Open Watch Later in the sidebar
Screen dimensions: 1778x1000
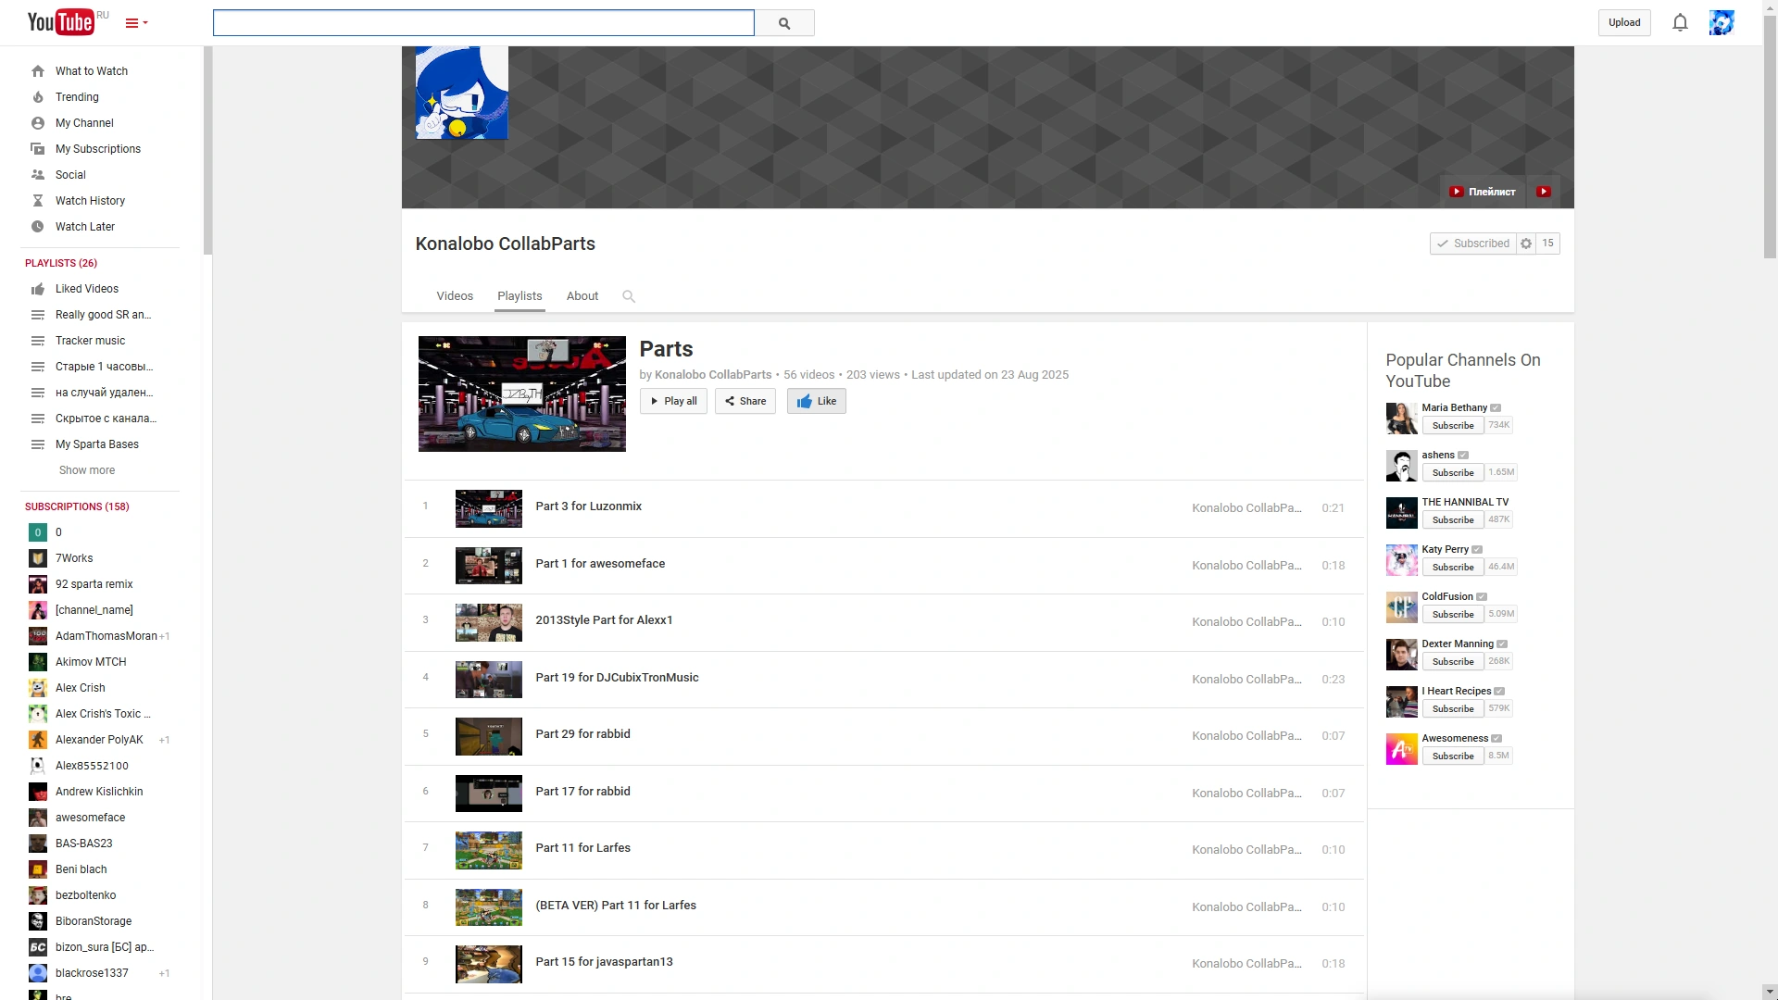coord(85,227)
